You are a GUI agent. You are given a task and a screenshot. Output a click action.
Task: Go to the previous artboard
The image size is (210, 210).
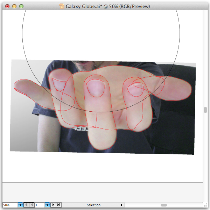click(x=31, y=205)
